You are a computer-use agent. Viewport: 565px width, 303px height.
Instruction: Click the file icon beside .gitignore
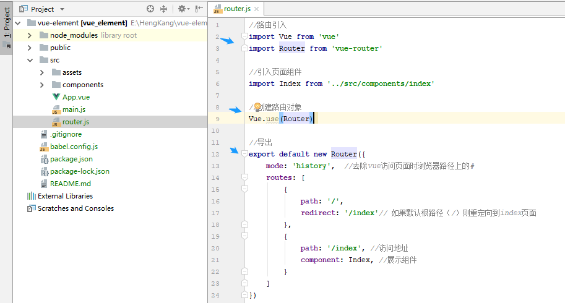43,135
